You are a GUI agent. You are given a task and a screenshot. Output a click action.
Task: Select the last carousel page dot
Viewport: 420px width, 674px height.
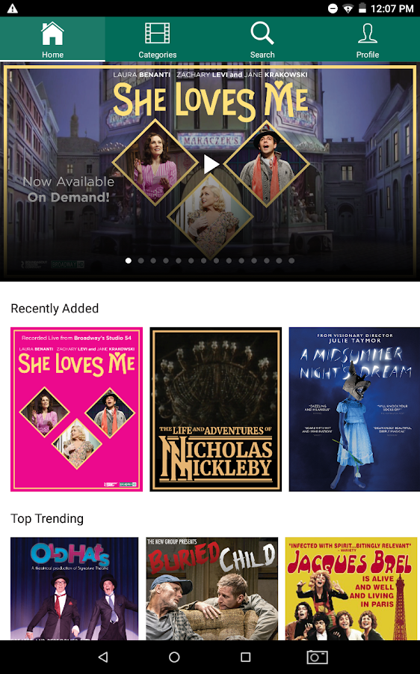click(291, 261)
